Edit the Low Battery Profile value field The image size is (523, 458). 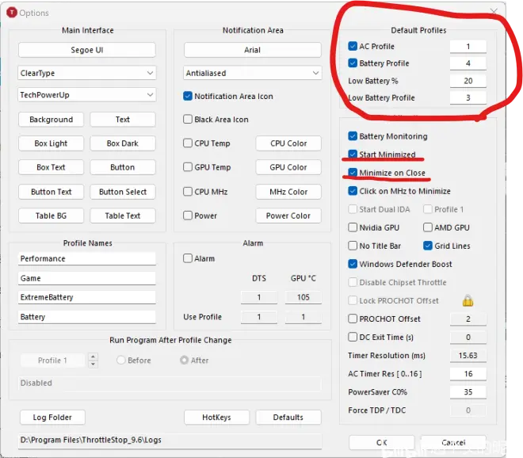click(x=468, y=97)
